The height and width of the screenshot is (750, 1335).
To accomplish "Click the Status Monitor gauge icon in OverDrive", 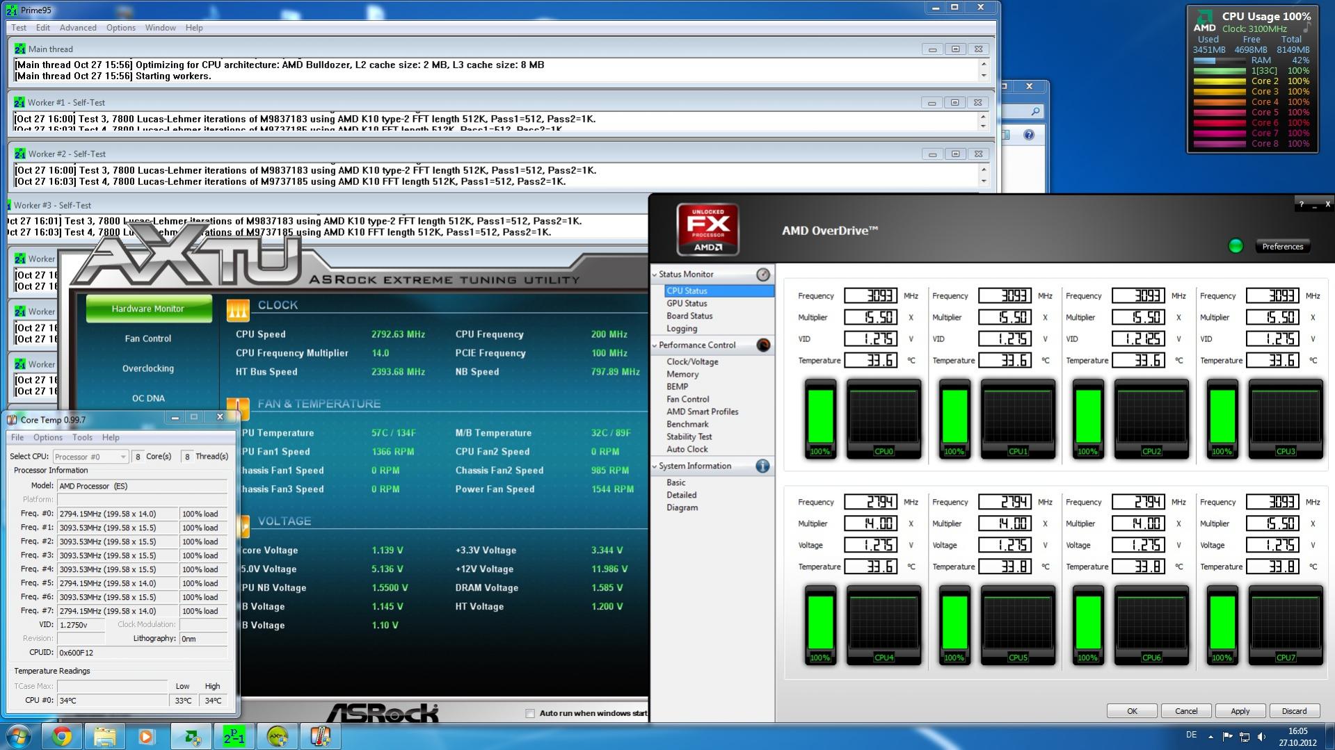I will coord(763,275).
